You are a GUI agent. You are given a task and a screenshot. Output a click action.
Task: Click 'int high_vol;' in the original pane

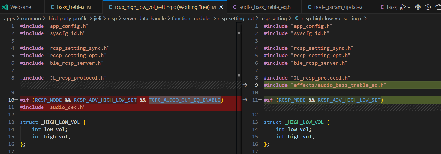[x=51, y=137]
